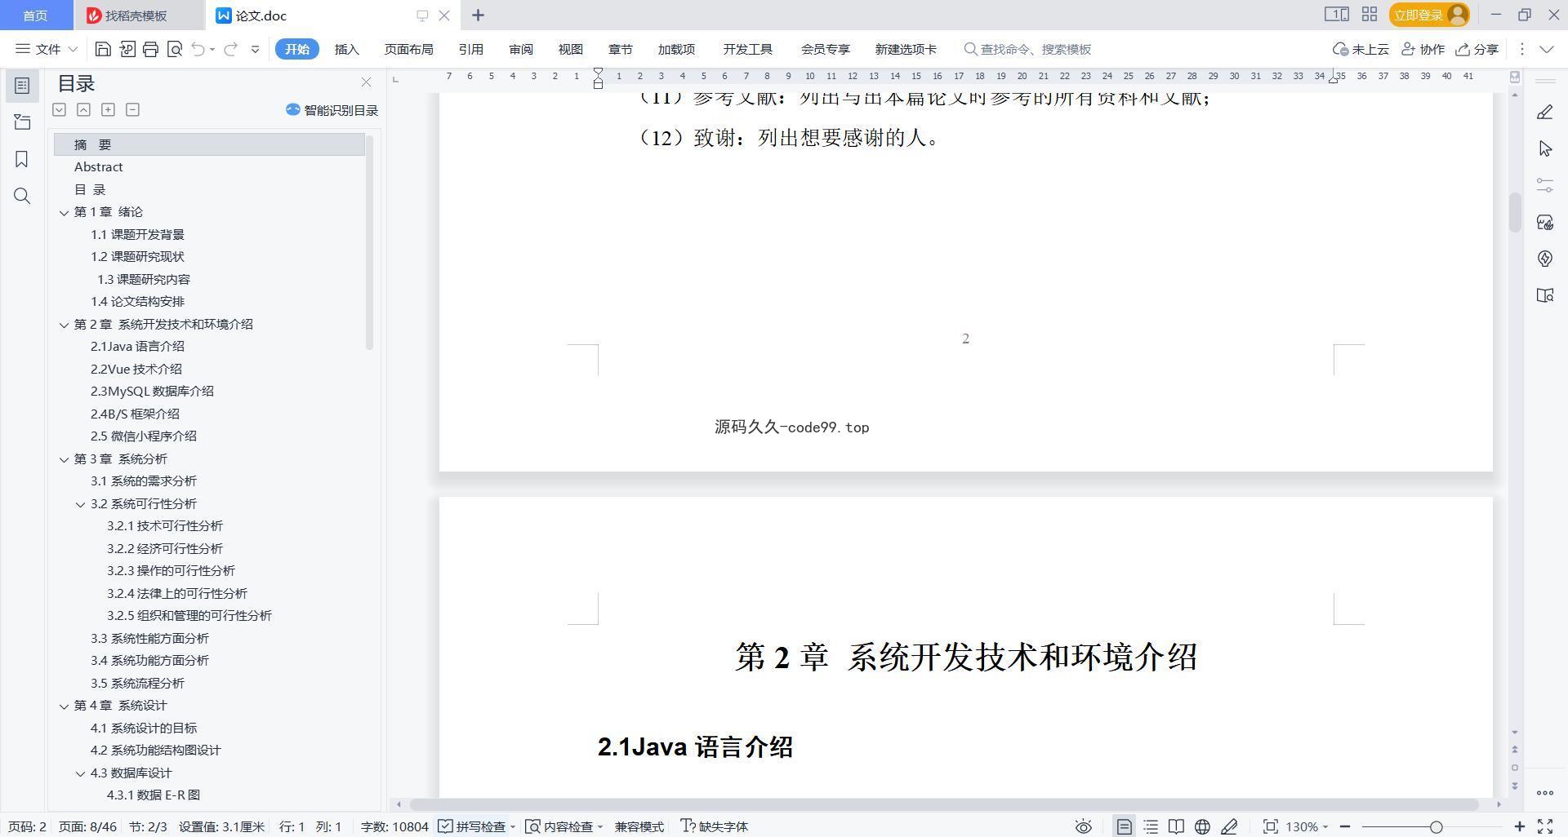
Task: Open Print Preview icon
Action: click(x=174, y=49)
